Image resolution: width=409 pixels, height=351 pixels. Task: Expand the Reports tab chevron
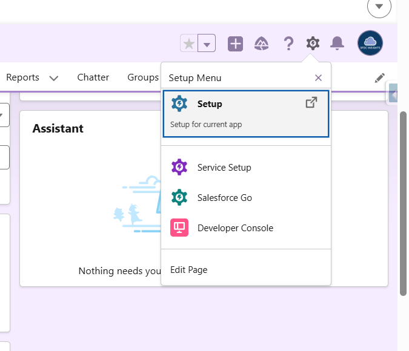pyautogui.click(x=53, y=78)
